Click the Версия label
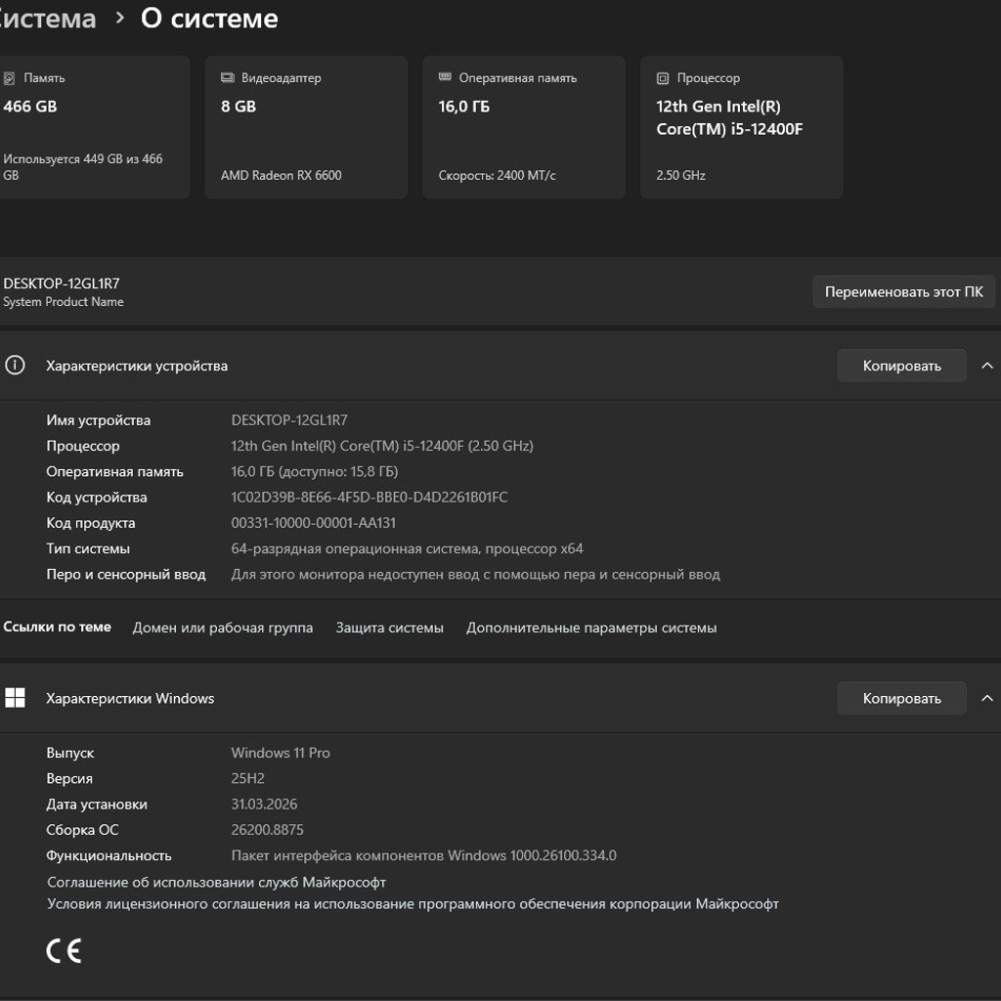The image size is (1001, 1001). pos(69,778)
